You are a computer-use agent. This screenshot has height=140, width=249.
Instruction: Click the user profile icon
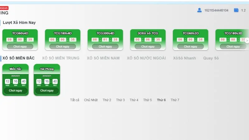point(200,10)
